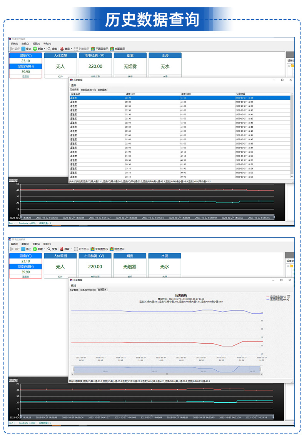Open the 数据(D) menu in the upper window
This screenshot has width=304, height=442.
coord(25,44)
